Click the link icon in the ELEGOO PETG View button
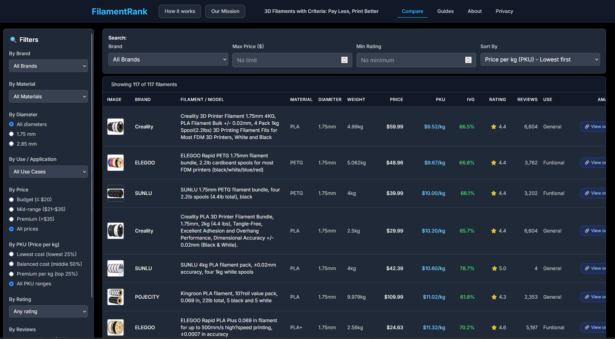 click(x=587, y=163)
